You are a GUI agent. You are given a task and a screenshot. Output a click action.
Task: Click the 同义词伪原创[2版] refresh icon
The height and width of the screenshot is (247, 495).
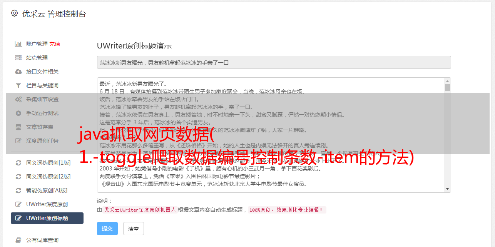[18, 177]
